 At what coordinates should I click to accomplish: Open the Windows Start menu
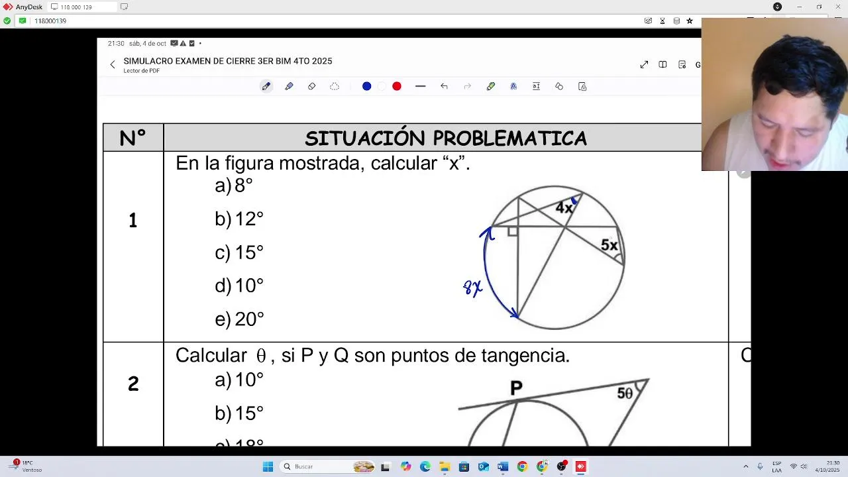pyautogui.click(x=268, y=466)
